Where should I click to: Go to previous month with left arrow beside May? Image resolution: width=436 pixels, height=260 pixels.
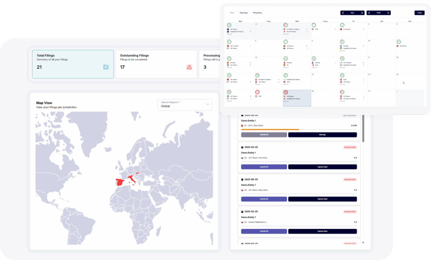click(343, 13)
